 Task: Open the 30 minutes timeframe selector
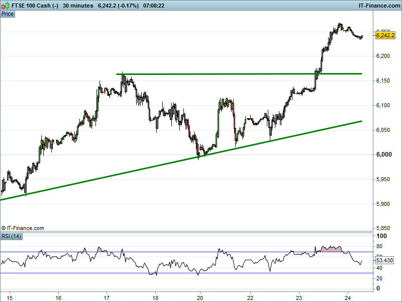coord(78,6)
